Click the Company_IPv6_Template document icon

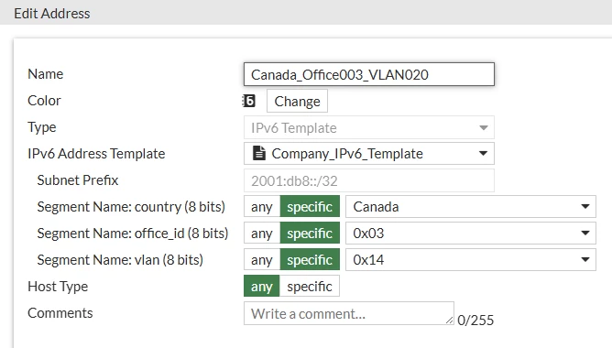(259, 153)
